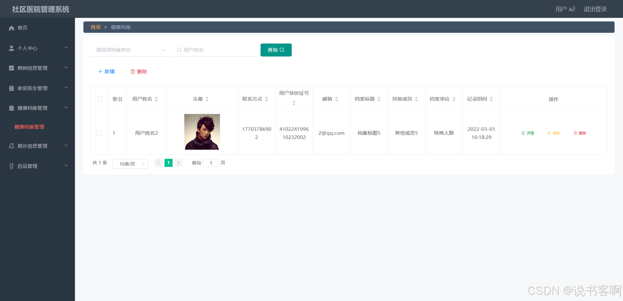Select page 1 in the pagination
623x301 pixels.
pos(168,163)
